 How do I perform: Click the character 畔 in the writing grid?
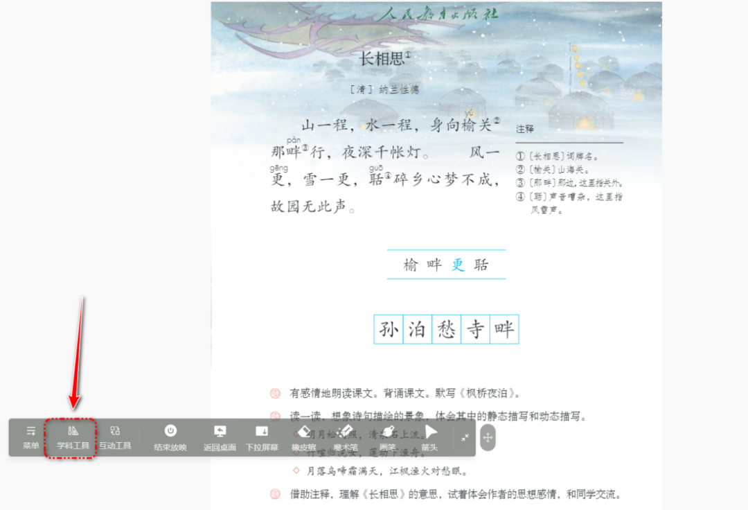point(504,329)
